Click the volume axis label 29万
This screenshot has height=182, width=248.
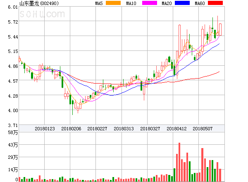(x=13, y=157)
